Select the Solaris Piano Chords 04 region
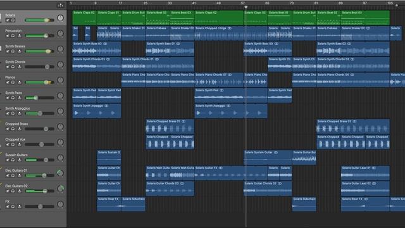This screenshot has width=405, height=228. click(353, 80)
